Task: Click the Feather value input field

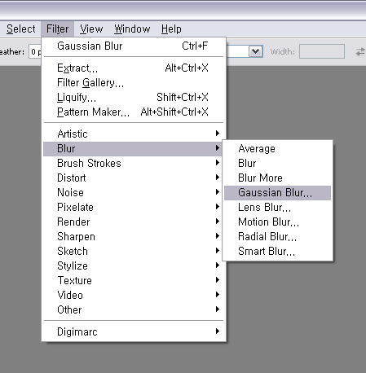Action: click(x=35, y=51)
